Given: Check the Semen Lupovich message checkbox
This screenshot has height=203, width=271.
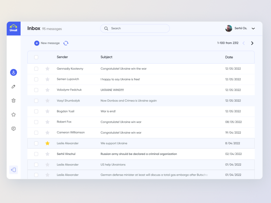Looking at the screenshot, I should [36, 80].
